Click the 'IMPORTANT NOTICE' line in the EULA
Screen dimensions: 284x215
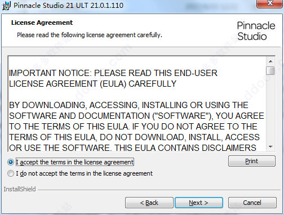pos(113,73)
